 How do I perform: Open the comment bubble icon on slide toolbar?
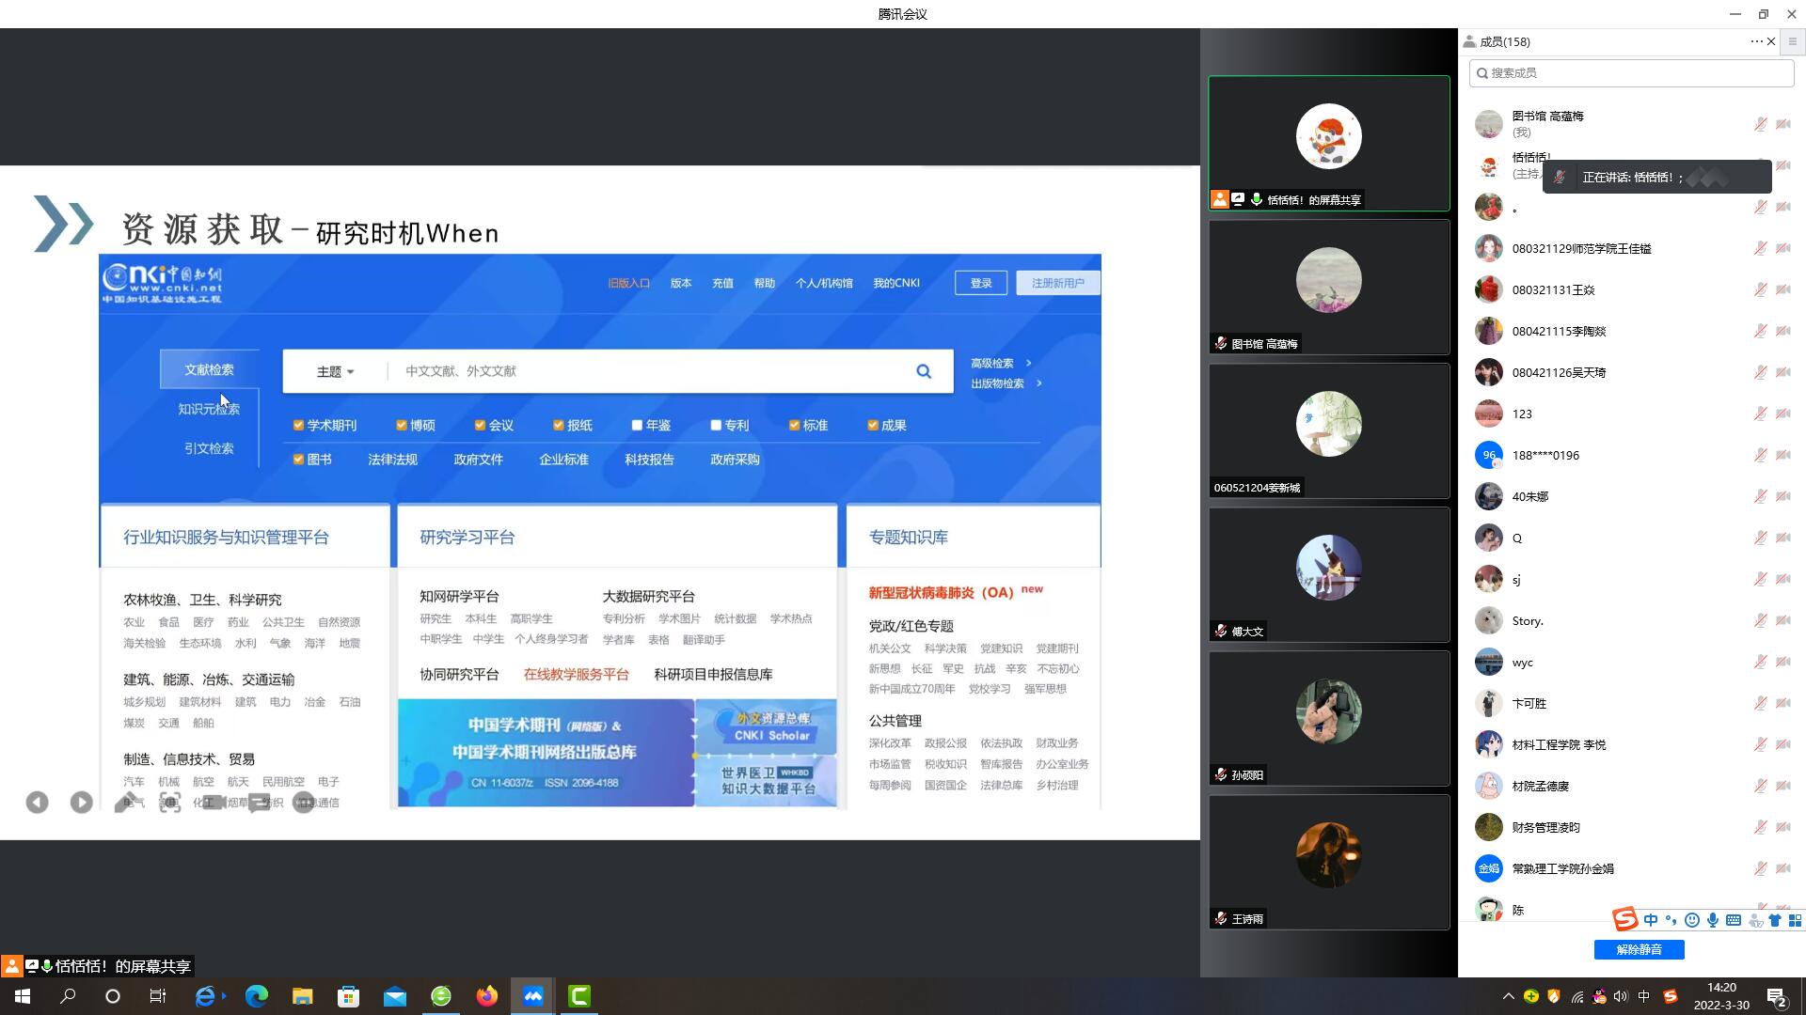[x=259, y=804]
